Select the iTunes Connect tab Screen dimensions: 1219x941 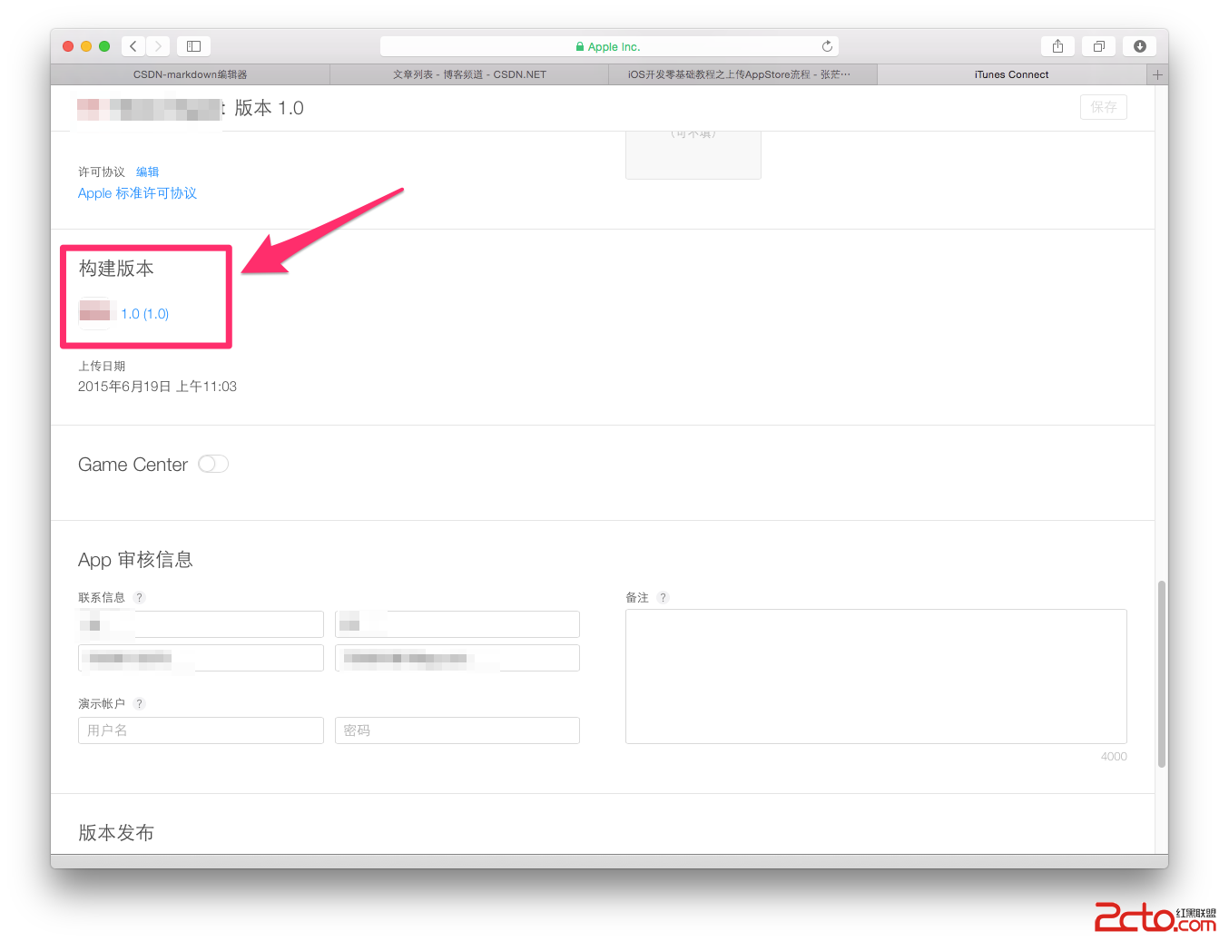tap(1011, 74)
